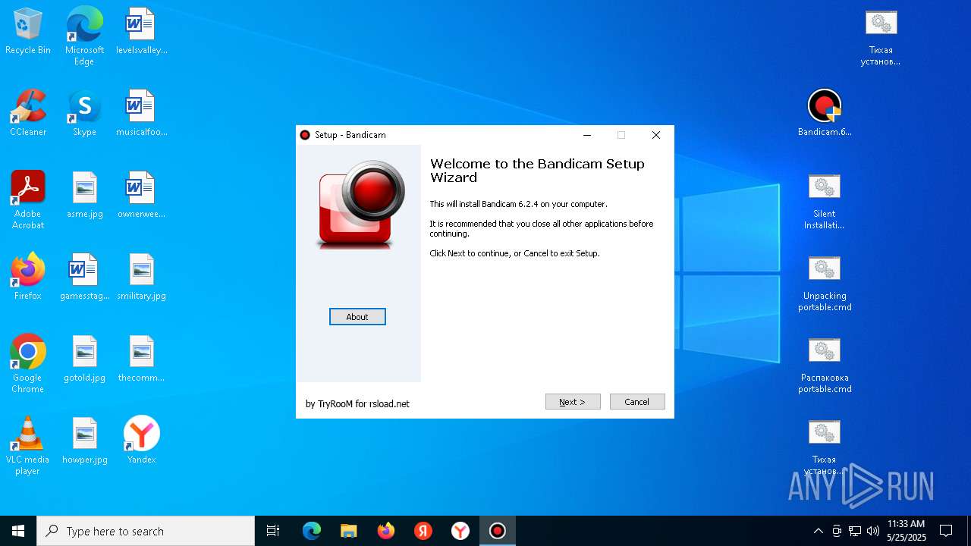Open the network status tray icon

pos(855,531)
